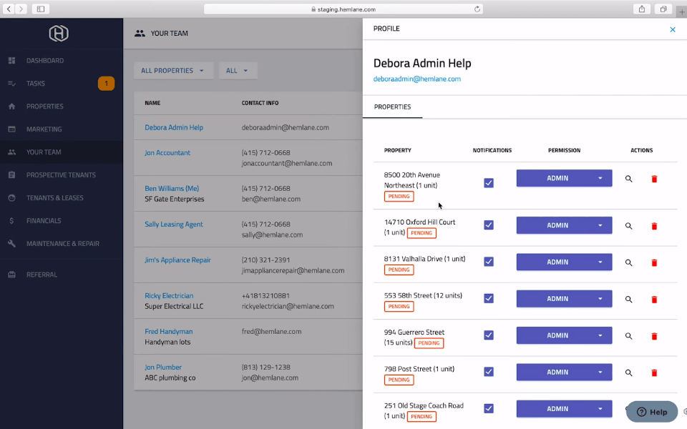The width and height of the screenshot is (687, 429).
Task: Click magnifier icon for 798 Post Street
Action: [x=628, y=373]
